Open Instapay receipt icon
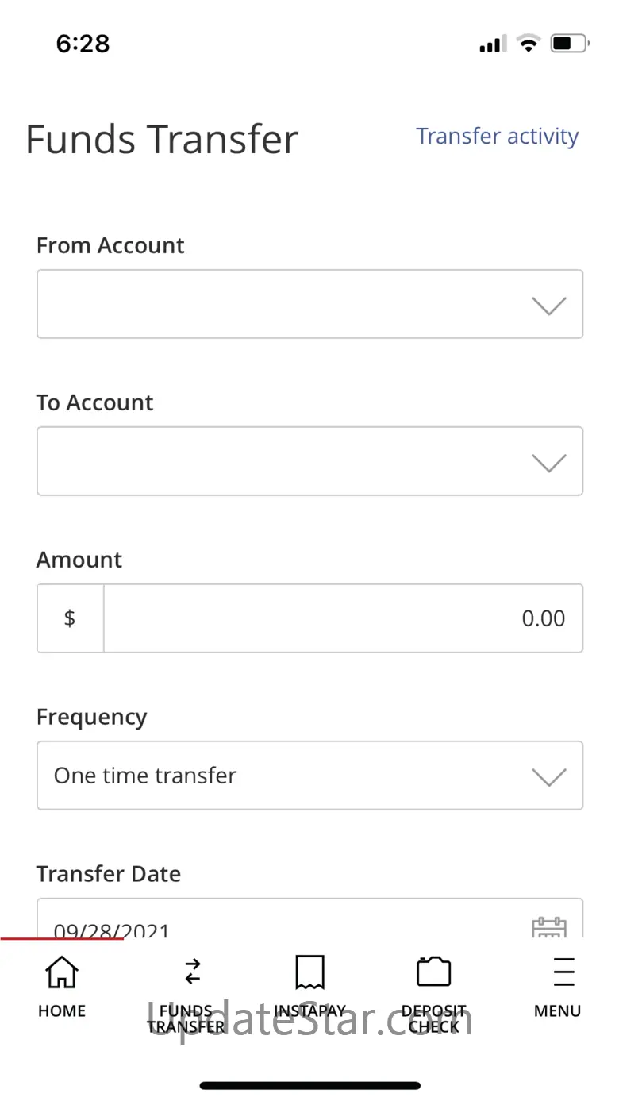Viewport: 619px width, 1101px height. coord(309,972)
